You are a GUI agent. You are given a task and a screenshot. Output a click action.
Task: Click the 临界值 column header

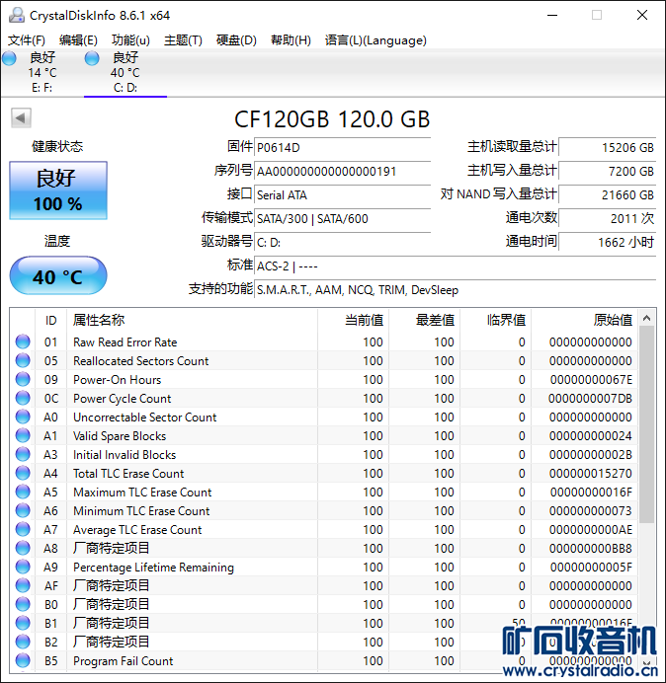495,320
